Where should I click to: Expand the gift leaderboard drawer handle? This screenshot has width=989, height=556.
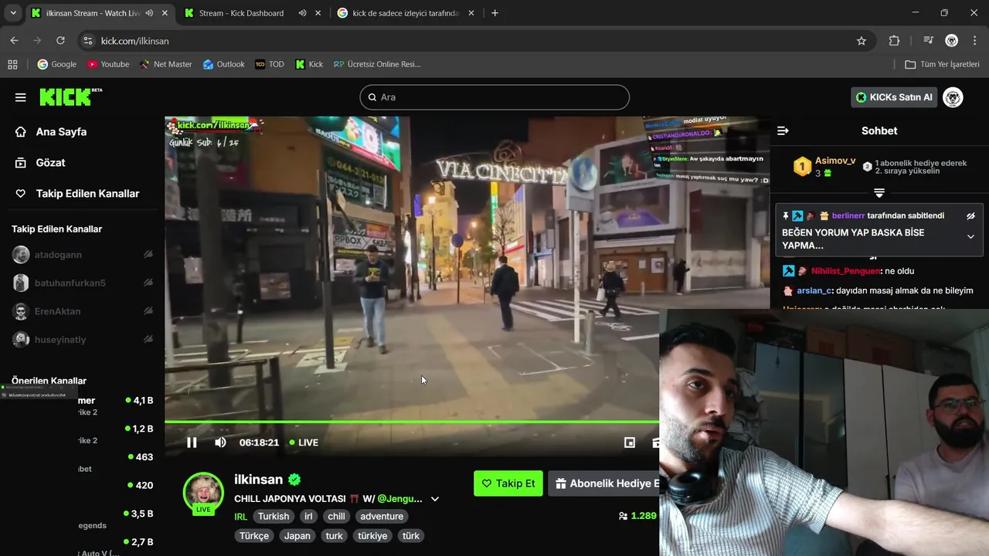(879, 192)
